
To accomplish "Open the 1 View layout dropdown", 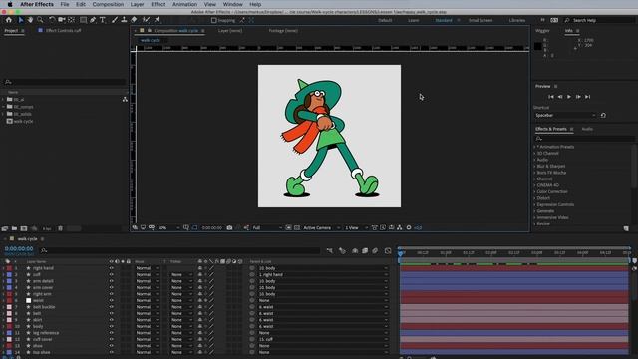I will tap(356, 228).
